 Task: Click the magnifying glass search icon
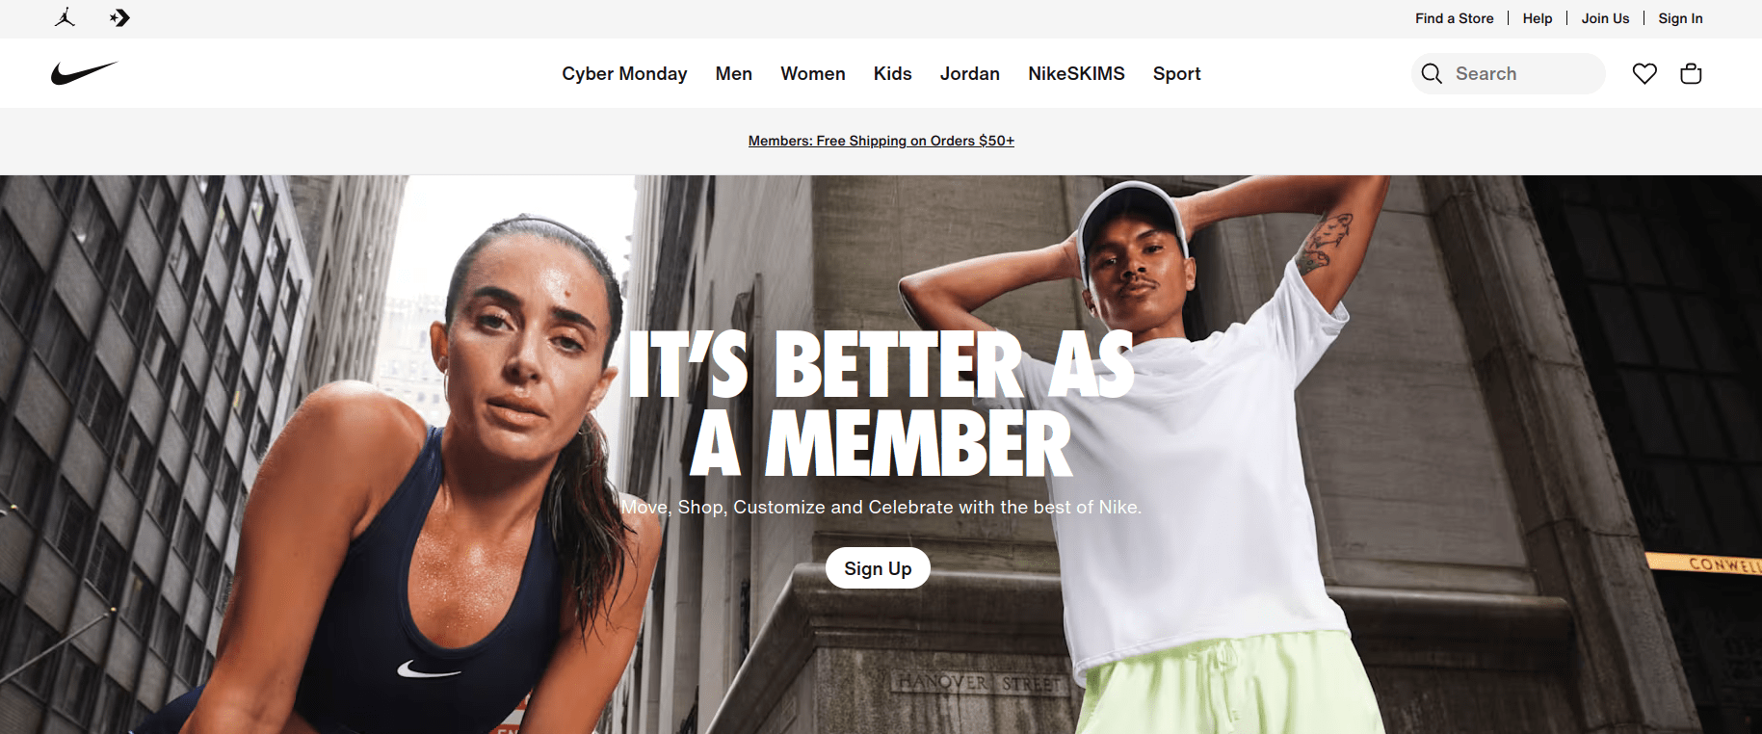point(1432,73)
